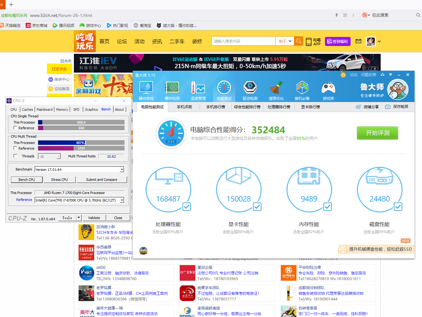This screenshot has height=317, width=422.
Task: Open the Threads count dropdown in CPU-Z
Action: 59,156
